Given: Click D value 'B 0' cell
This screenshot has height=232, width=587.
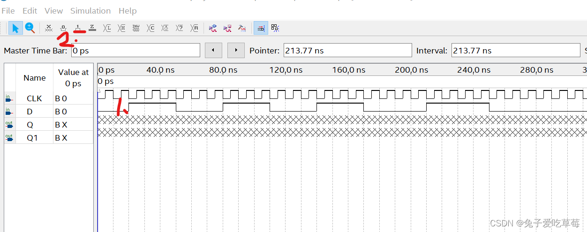Looking at the screenshot, I should (x=73, y=112).
